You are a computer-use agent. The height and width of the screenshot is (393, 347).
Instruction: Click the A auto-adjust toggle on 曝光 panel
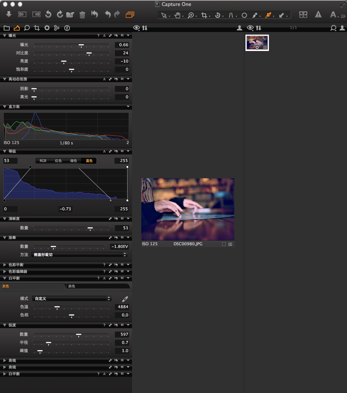point(104,35)
